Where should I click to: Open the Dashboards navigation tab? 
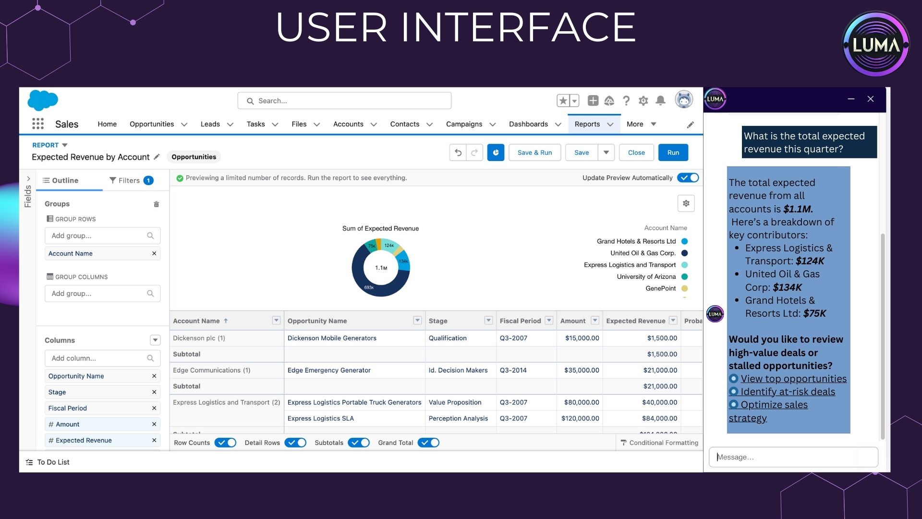[528, 124]
